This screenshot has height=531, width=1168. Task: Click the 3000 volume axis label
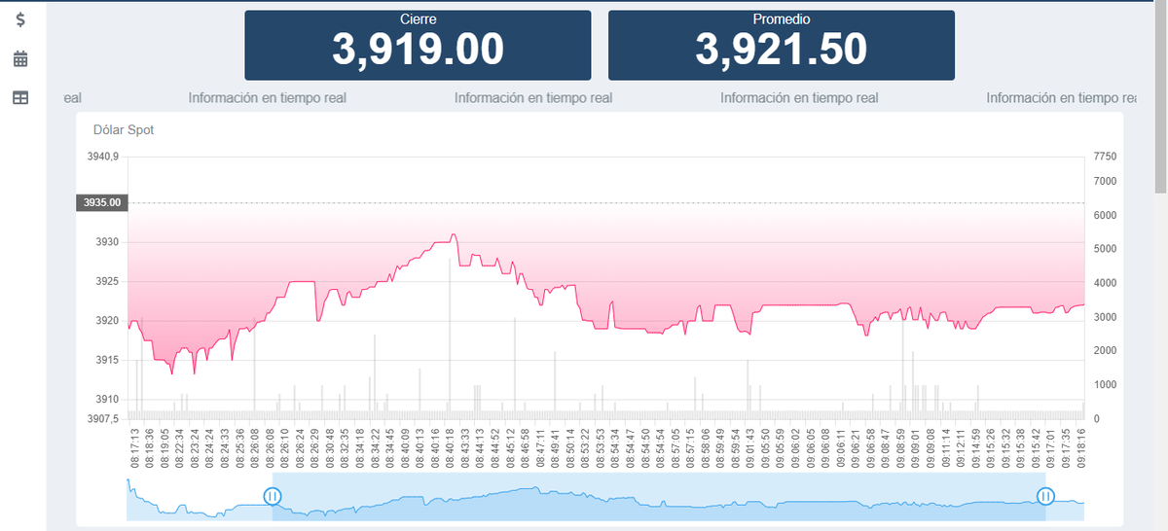(1105, 317)
